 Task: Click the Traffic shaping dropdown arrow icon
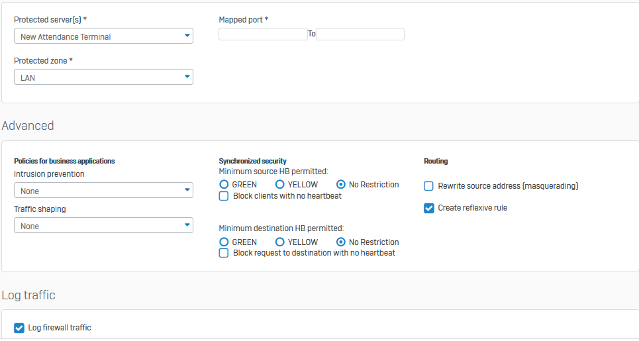[x=187, y=226]
